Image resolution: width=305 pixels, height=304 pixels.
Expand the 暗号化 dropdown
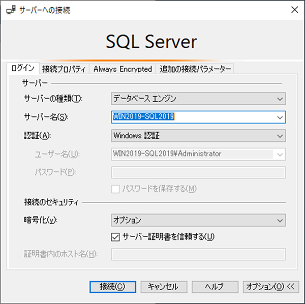point(279,220)
